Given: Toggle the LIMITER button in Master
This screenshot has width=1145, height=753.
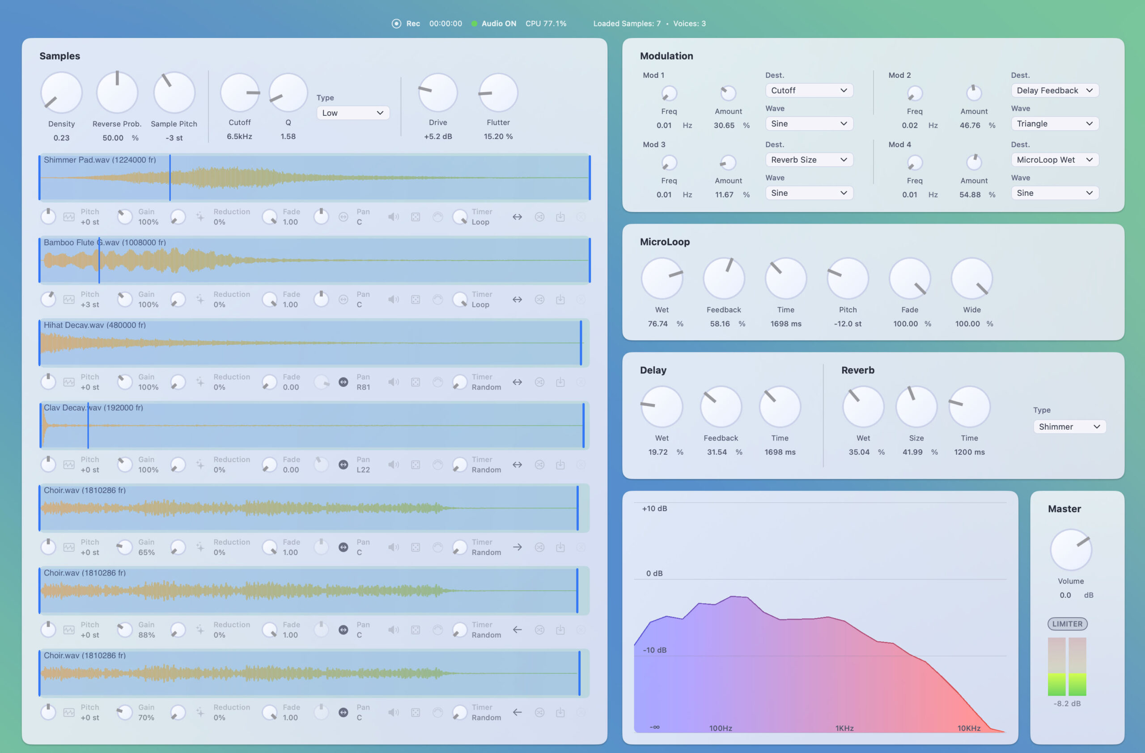Looking at the screenshot, I should [x=1068, y=624].
